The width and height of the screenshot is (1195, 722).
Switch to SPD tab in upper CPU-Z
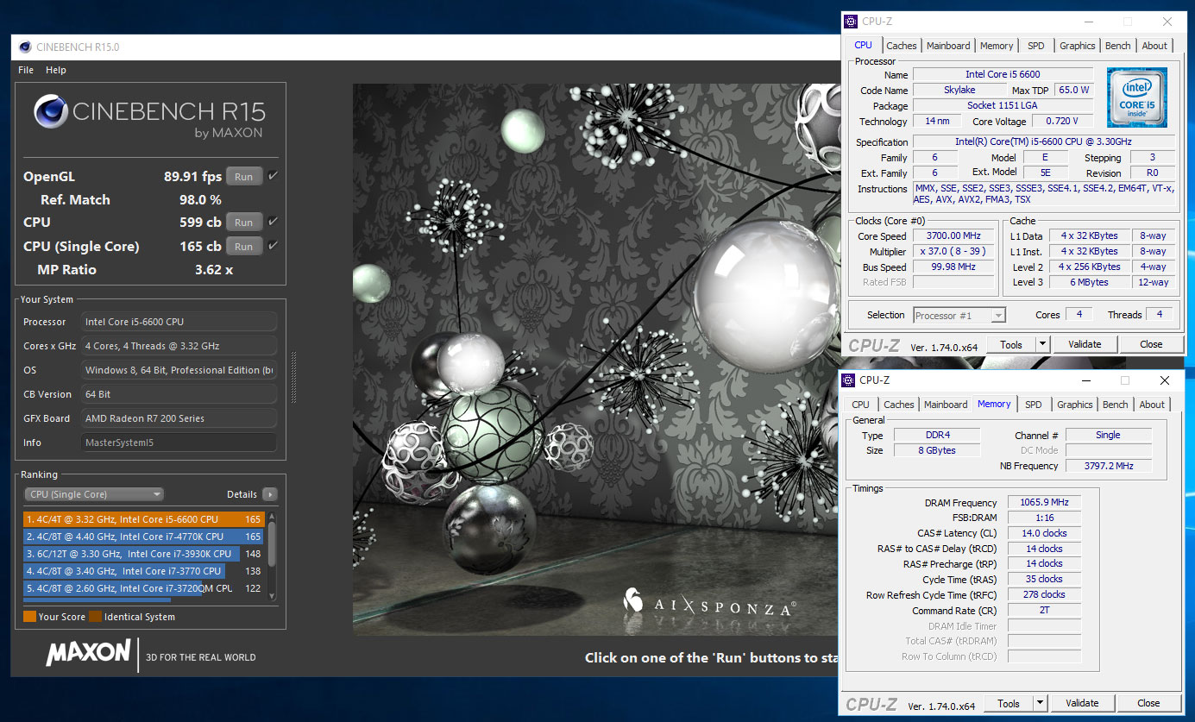1036,46
